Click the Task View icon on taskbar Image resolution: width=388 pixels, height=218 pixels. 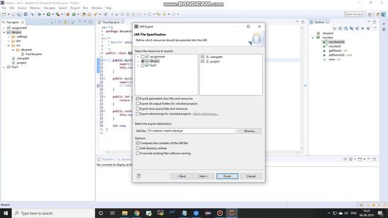tap(112, 213)
